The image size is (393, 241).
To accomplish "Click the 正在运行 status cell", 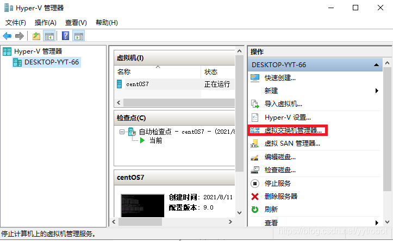I will (x=217, y=84).
